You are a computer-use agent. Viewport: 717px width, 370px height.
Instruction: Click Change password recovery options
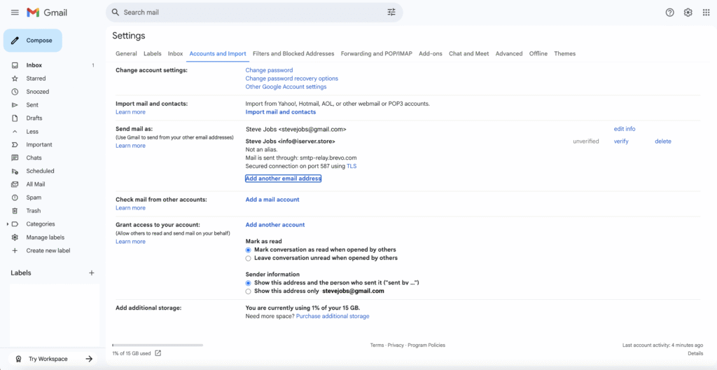click(x=292, y=78)
